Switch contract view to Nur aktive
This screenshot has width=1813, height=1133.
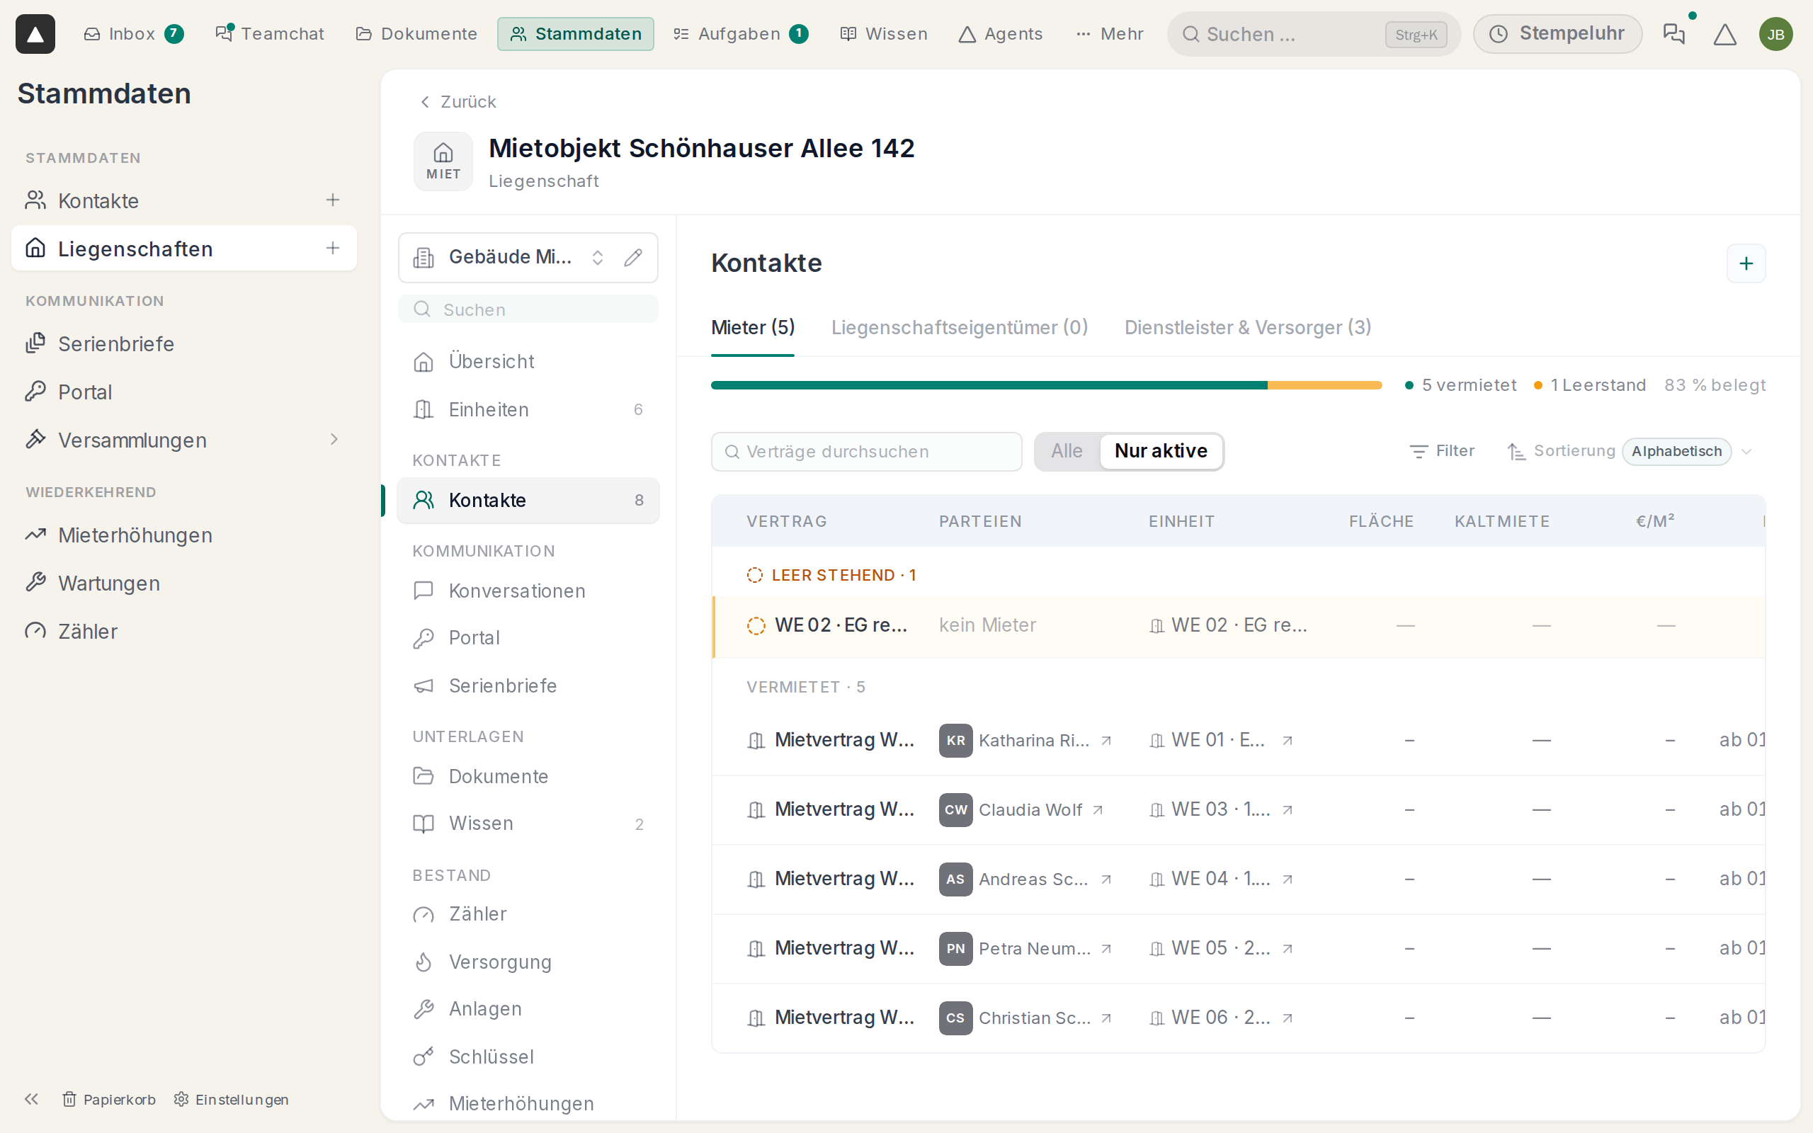pyautogui.click(x=1161, y=451)
